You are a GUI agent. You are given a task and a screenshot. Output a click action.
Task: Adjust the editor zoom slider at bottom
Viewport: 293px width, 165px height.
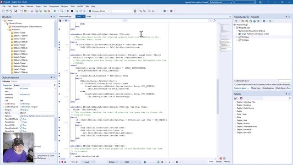pyautogui.click(x=145, y=162)
